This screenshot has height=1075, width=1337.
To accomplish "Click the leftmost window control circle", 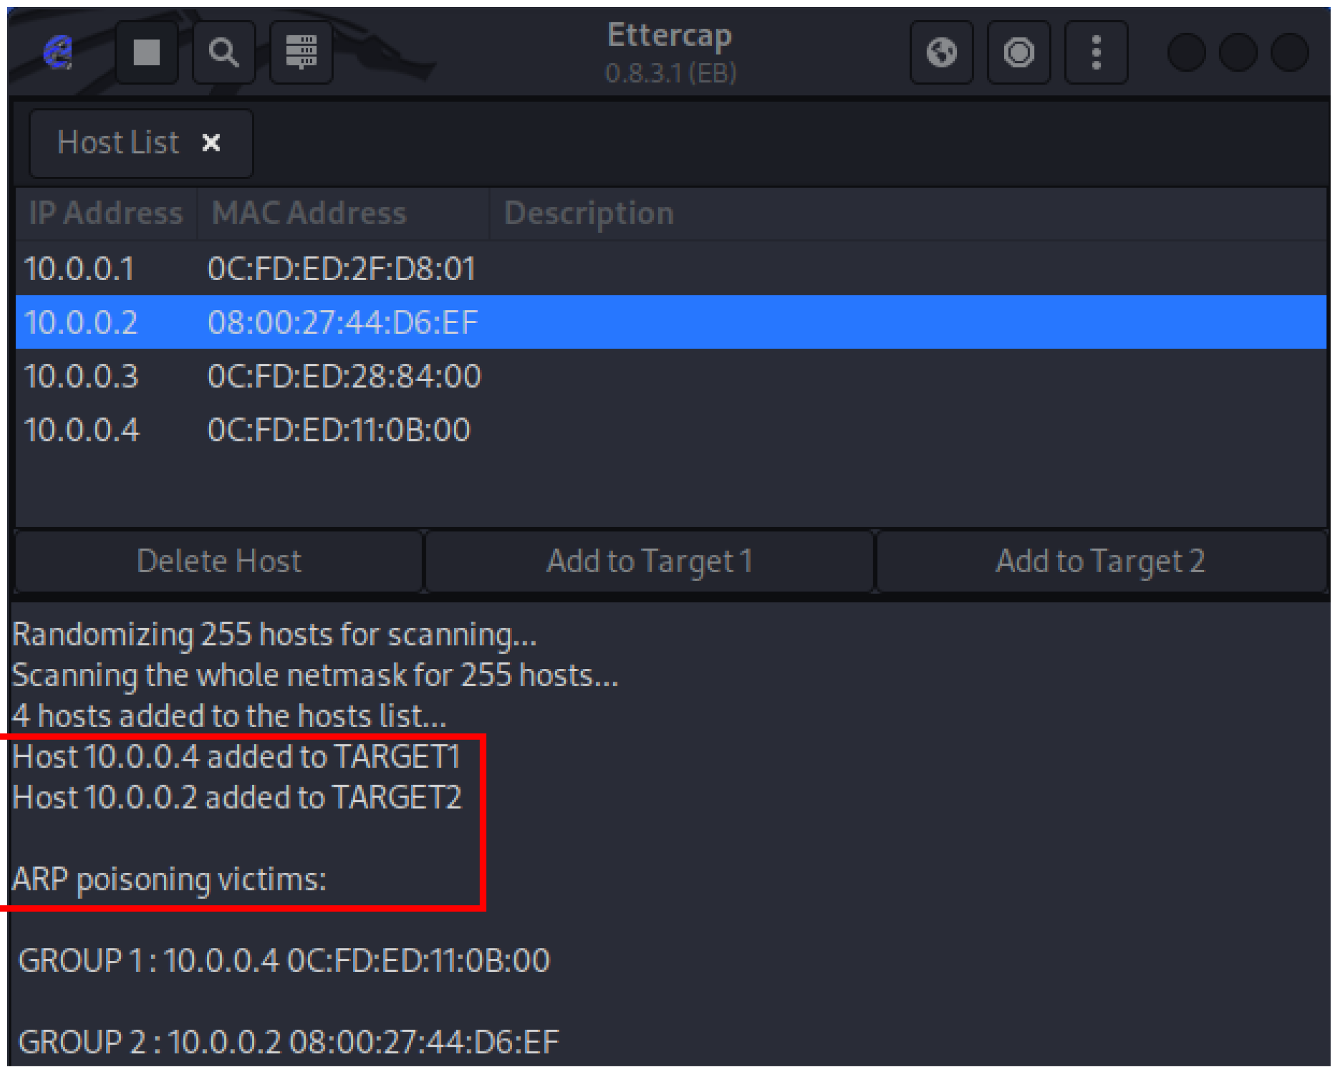I will (1185, 52).
